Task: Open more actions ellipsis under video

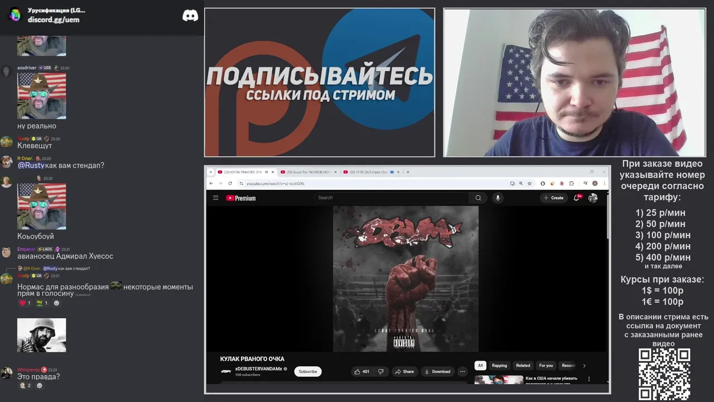Action: pos(462,371)
